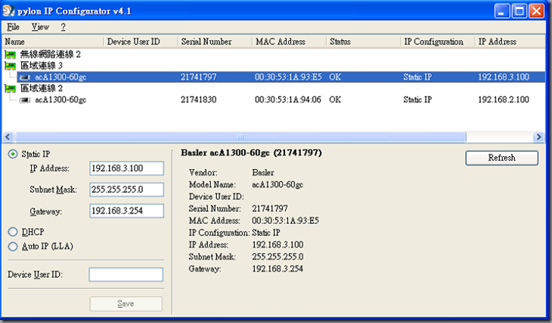Screen dimensions: 552x323
Task: Click the Save button
Action: pos(126,303)
